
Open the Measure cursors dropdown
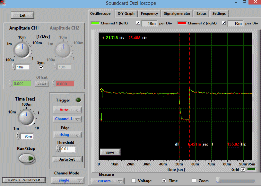(x=107, y=181)
